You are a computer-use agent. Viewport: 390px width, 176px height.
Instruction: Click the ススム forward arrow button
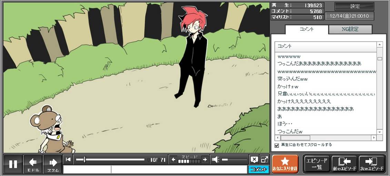click(x=53, y=164)
